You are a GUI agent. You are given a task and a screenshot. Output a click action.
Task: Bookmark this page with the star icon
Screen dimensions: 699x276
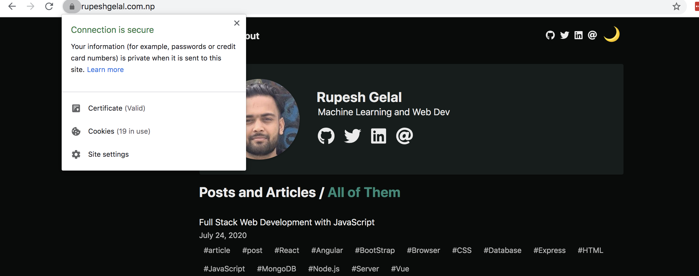(676, 6)
